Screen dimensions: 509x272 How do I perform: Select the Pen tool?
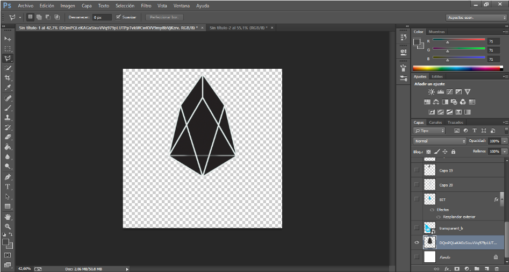click(8, 177)
